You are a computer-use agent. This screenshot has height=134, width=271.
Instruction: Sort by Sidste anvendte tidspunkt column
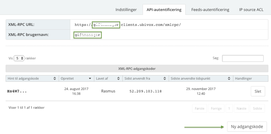click(x=200, y=78)
